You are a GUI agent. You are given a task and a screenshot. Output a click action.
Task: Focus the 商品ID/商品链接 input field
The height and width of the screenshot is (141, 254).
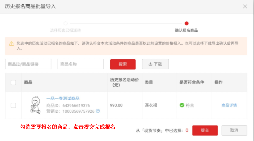pos(28,64)
